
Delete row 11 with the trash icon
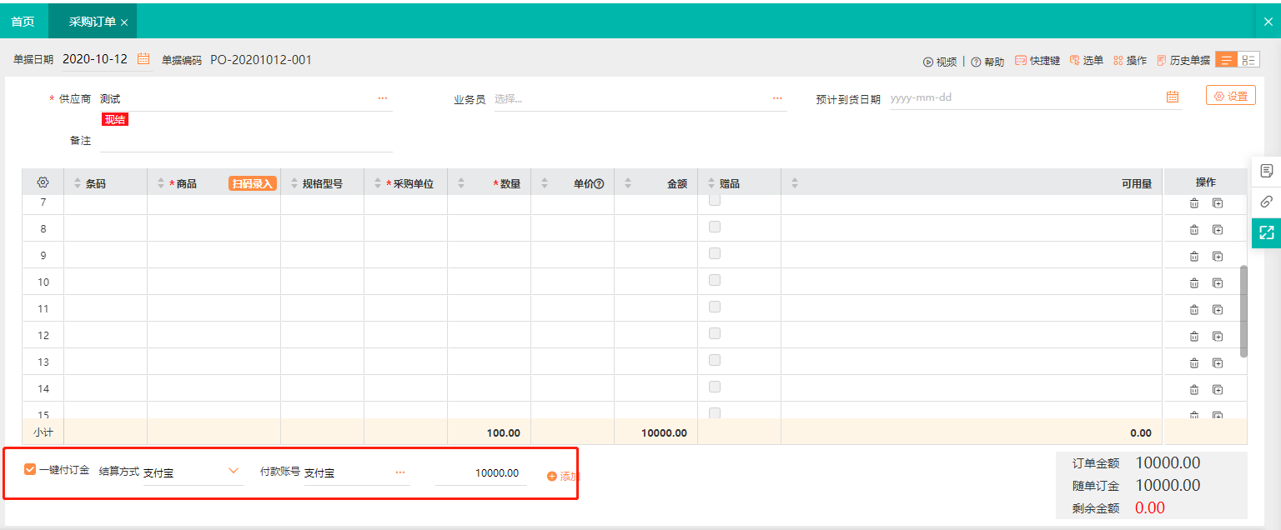[1194, 309]
